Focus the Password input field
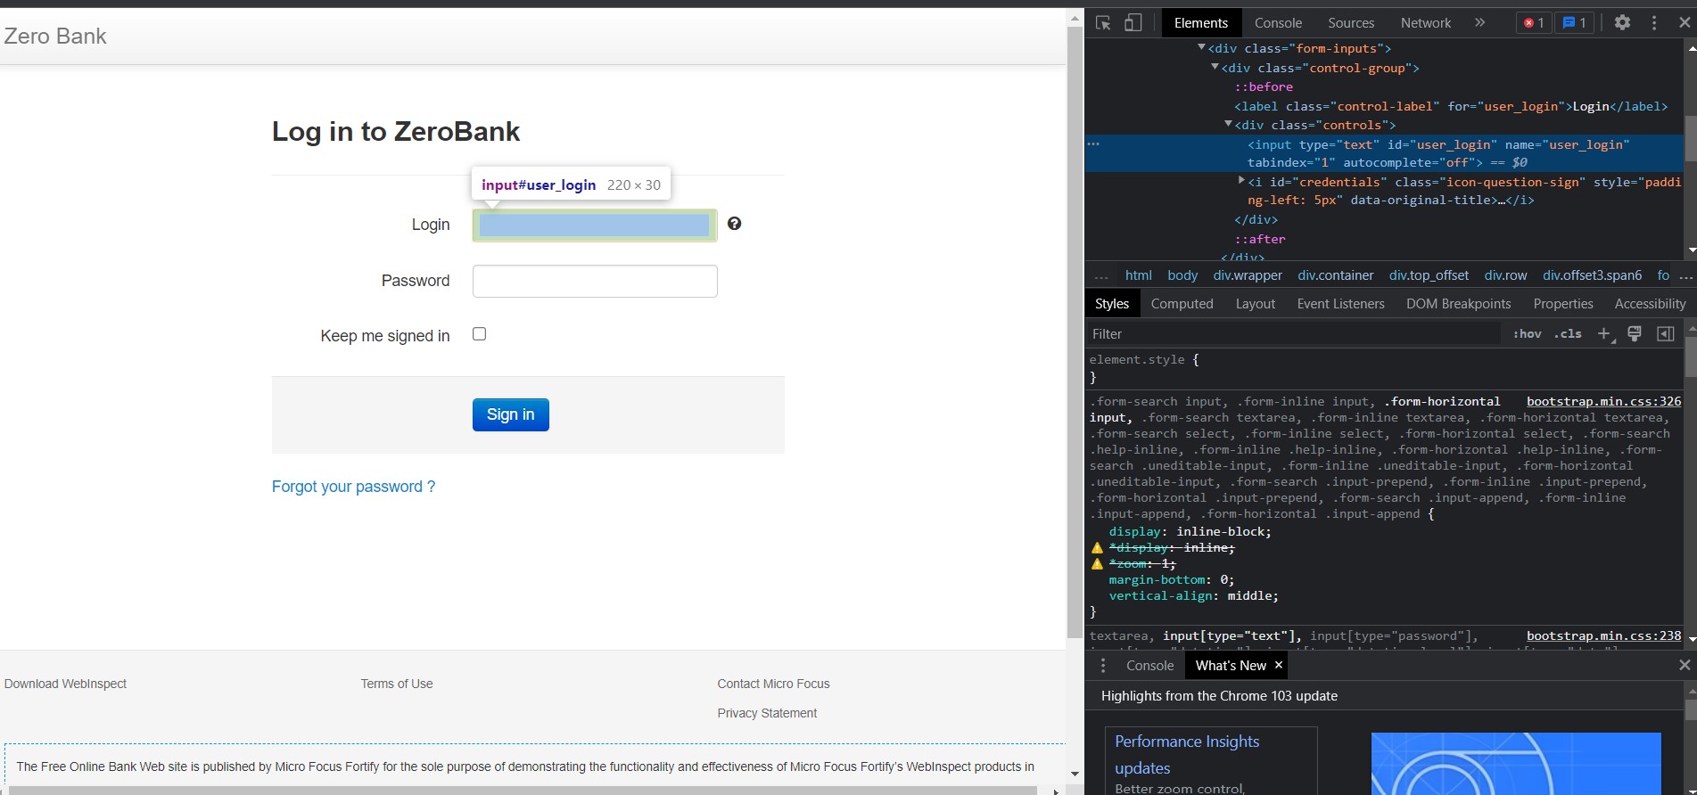Screen dimensions: 1697x795 (595, 281)
